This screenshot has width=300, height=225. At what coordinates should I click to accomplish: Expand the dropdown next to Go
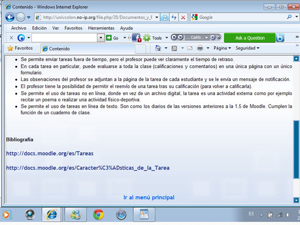tap(125, 38)
